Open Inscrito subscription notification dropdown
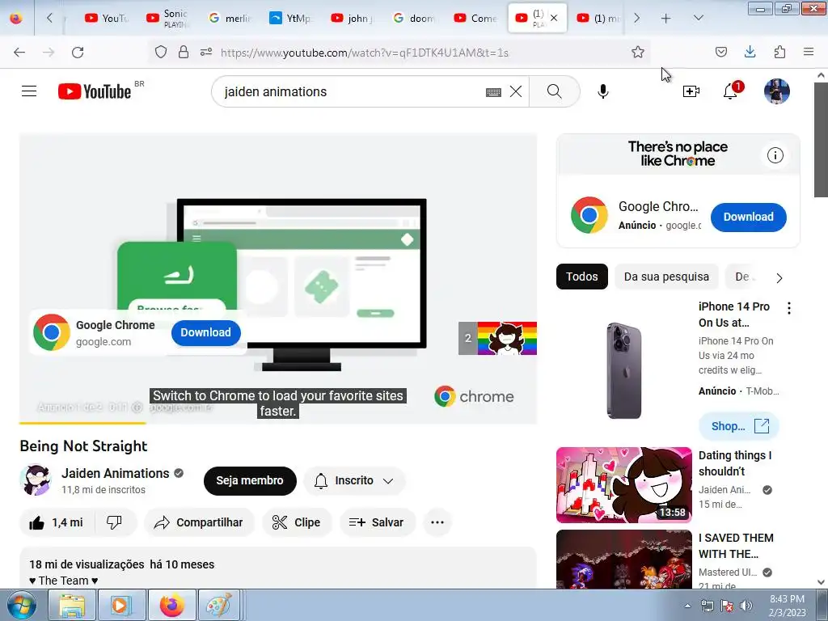 354,480
